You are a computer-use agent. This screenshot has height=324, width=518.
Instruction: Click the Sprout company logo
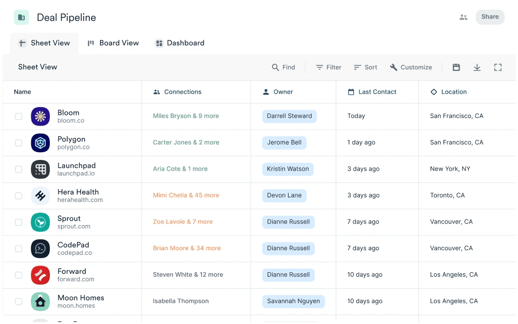(x=41, y=222)
